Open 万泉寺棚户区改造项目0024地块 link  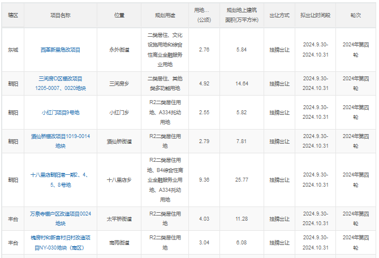tap(60, 218)
